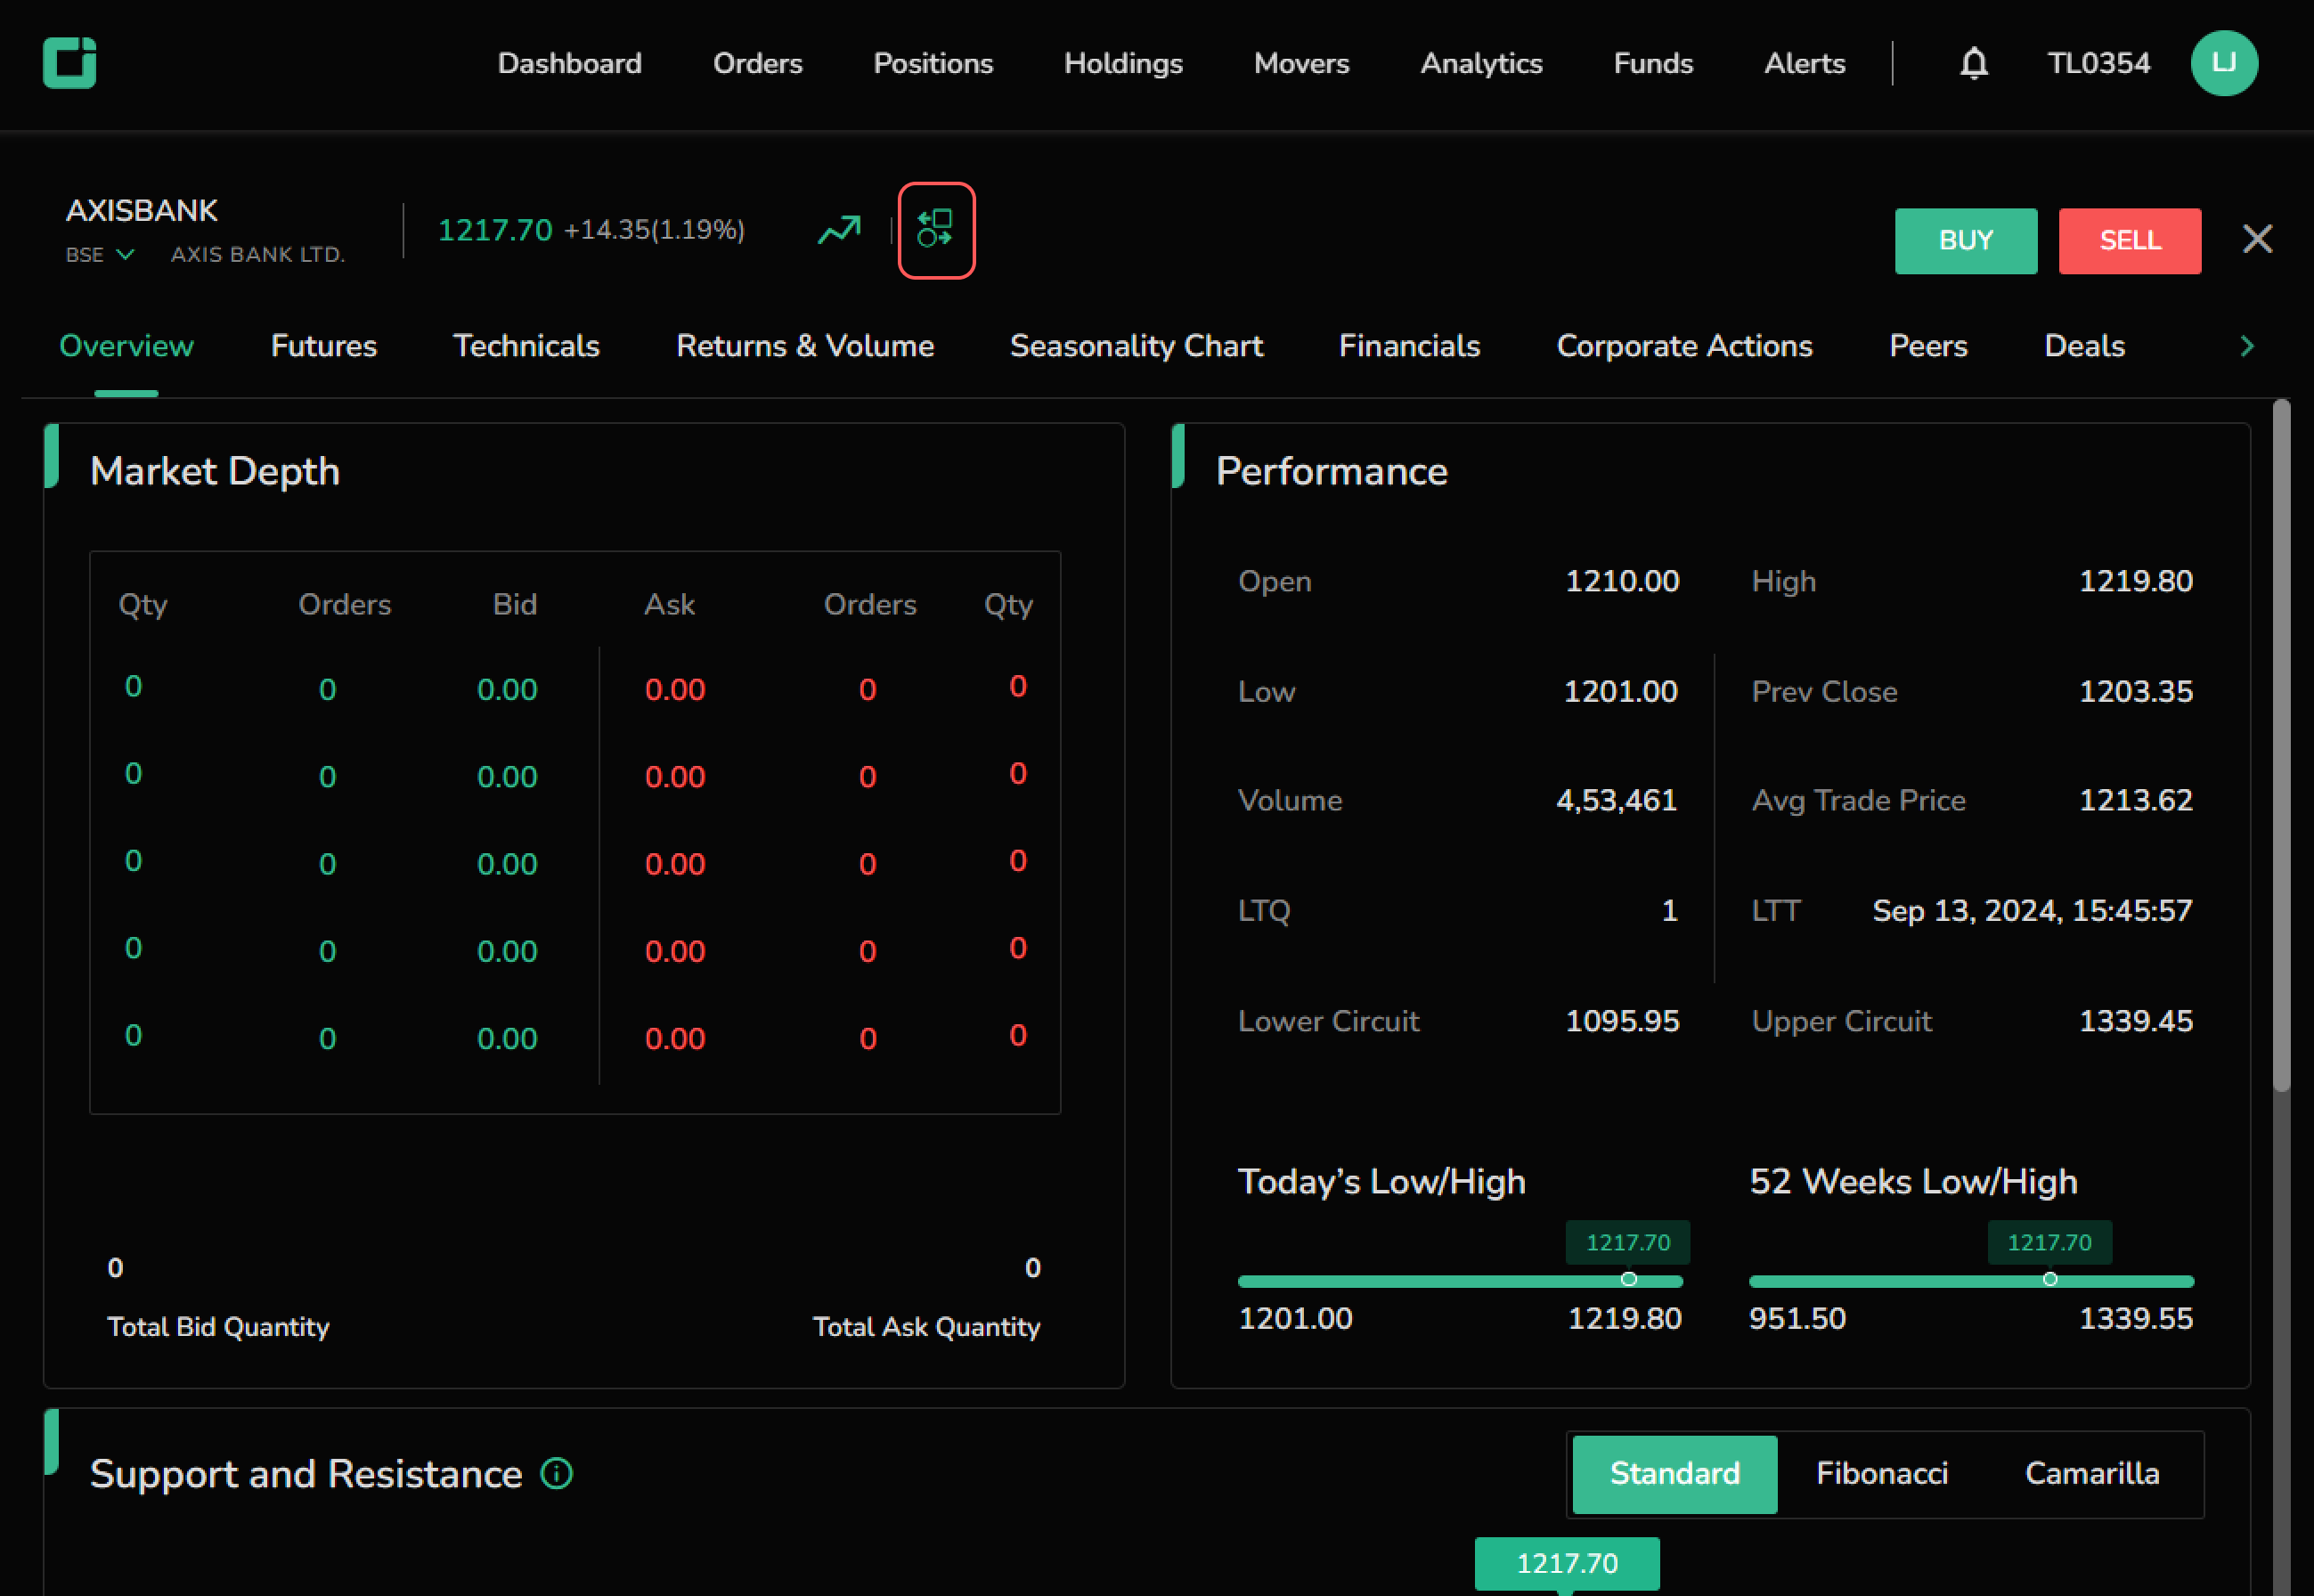
Task: Open Positions in navigation bar
Action: [933, 63]
